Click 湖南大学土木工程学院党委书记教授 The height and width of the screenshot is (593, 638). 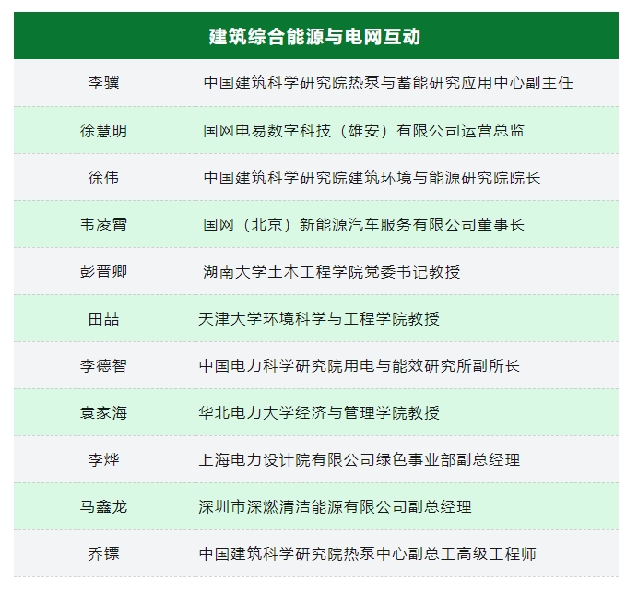(x=332, y=271)
